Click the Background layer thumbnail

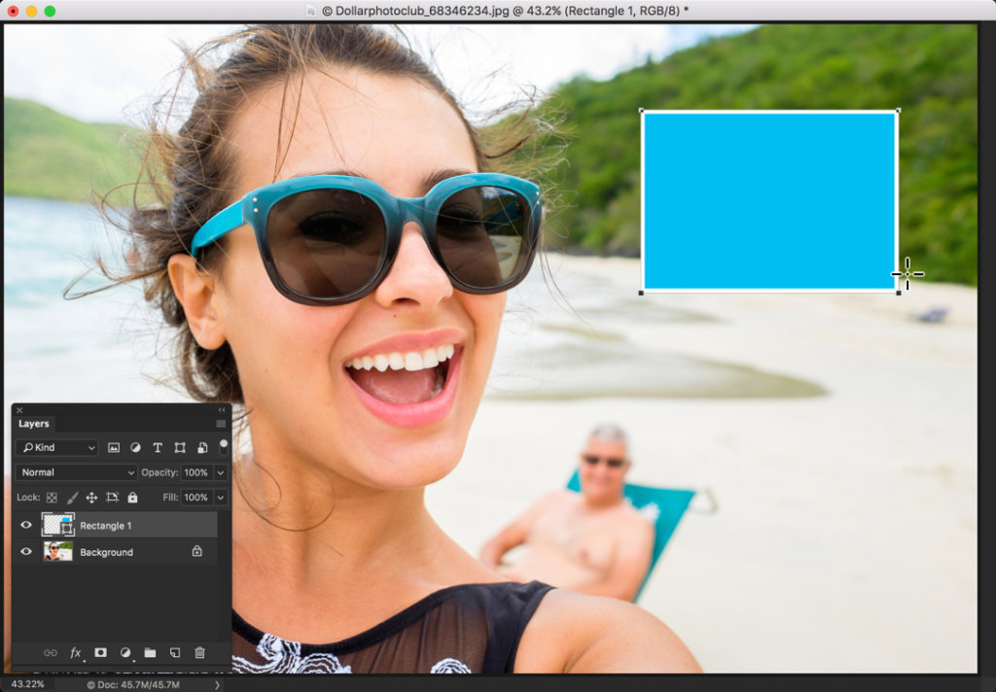pos(55,552)
